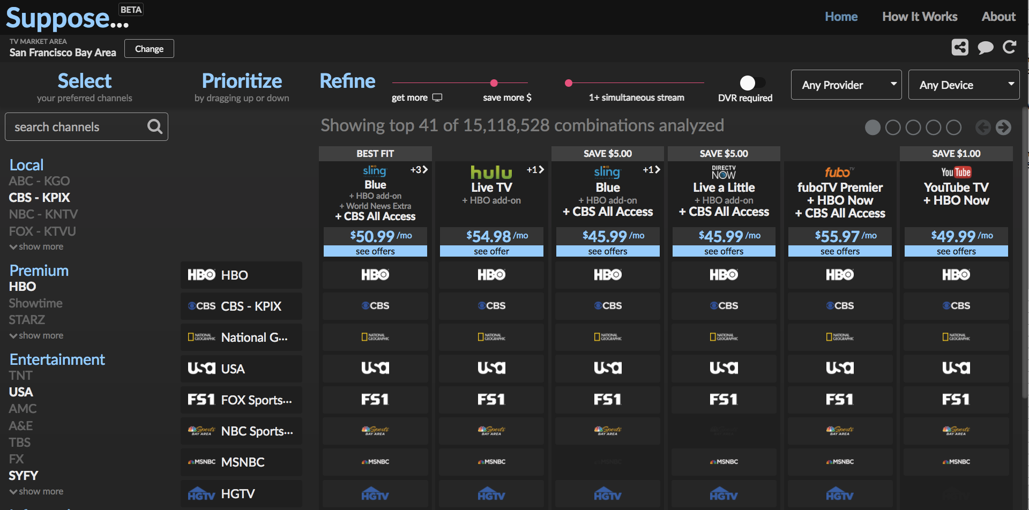The height and width of the screenshot is (510, 1029).
Task: Select first results page dot
Action: click(873, 127)
